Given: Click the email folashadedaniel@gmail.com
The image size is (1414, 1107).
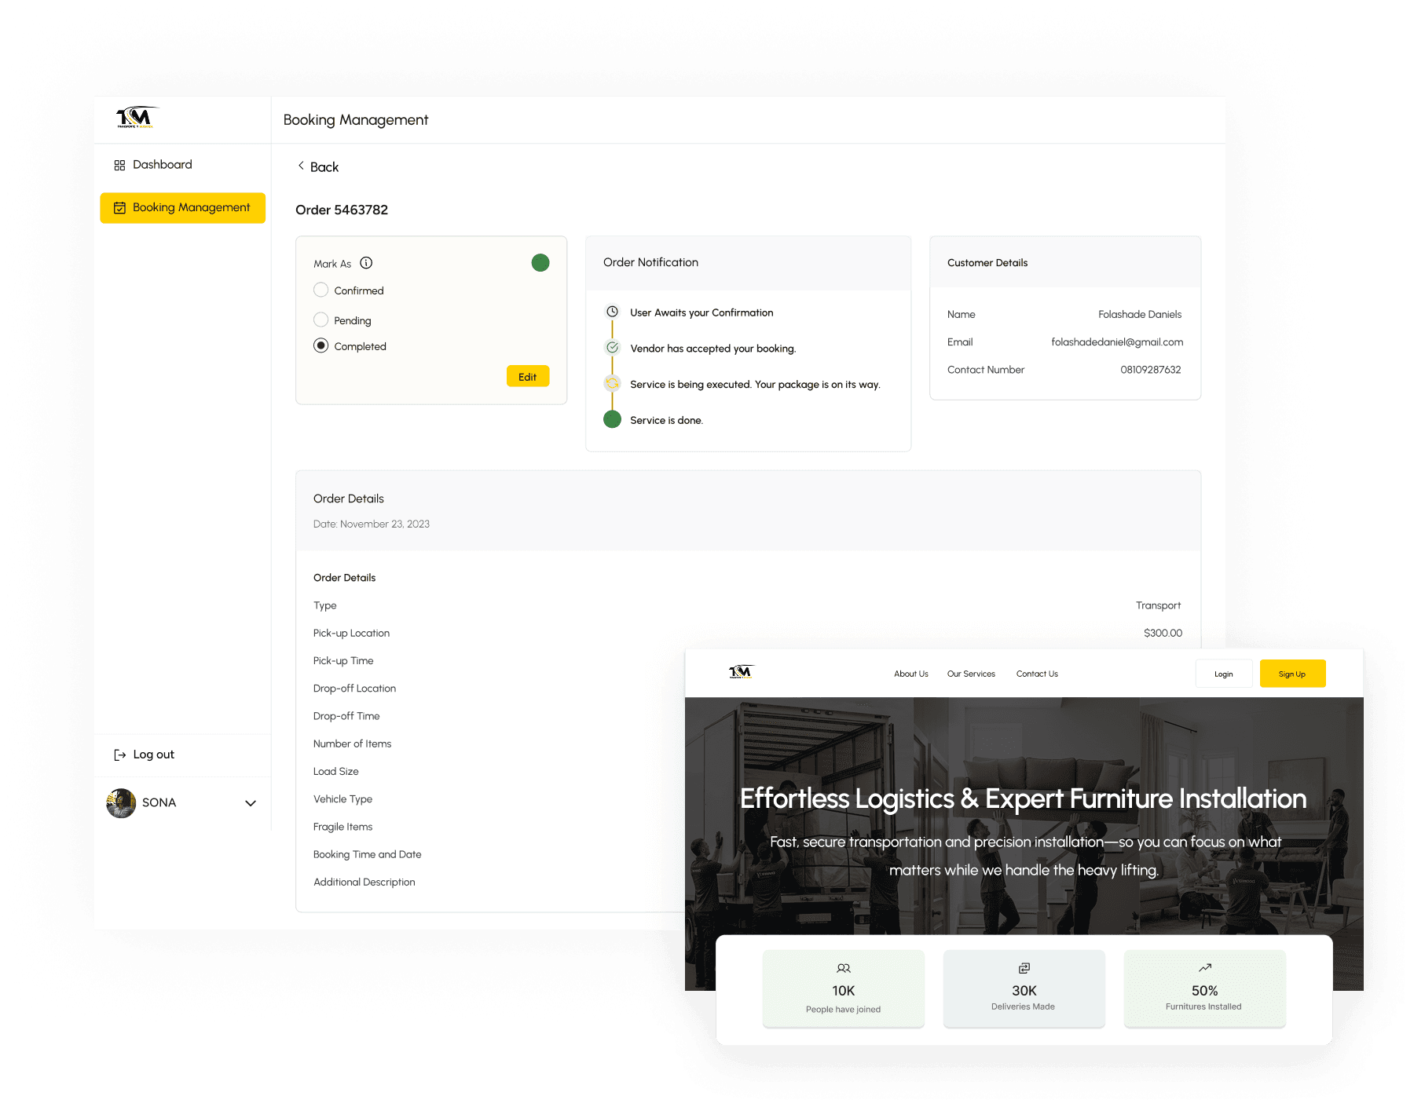Looking at the screenshot, I should pyautogui.click(x=1117, y=342).
